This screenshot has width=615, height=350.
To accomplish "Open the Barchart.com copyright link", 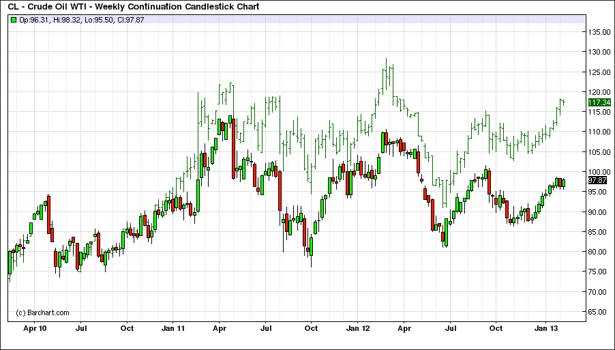I will (x=42, y=313).
